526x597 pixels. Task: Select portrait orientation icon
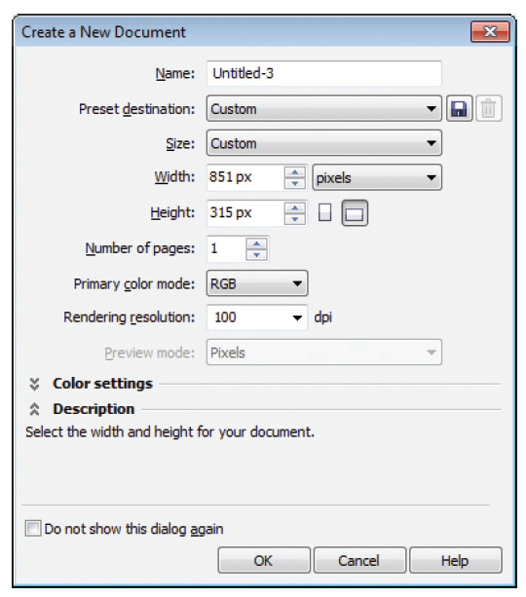click(324, 212)
